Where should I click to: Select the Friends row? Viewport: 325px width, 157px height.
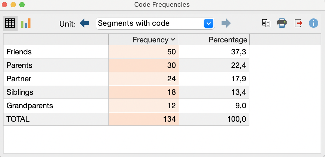tap(126, 52)
